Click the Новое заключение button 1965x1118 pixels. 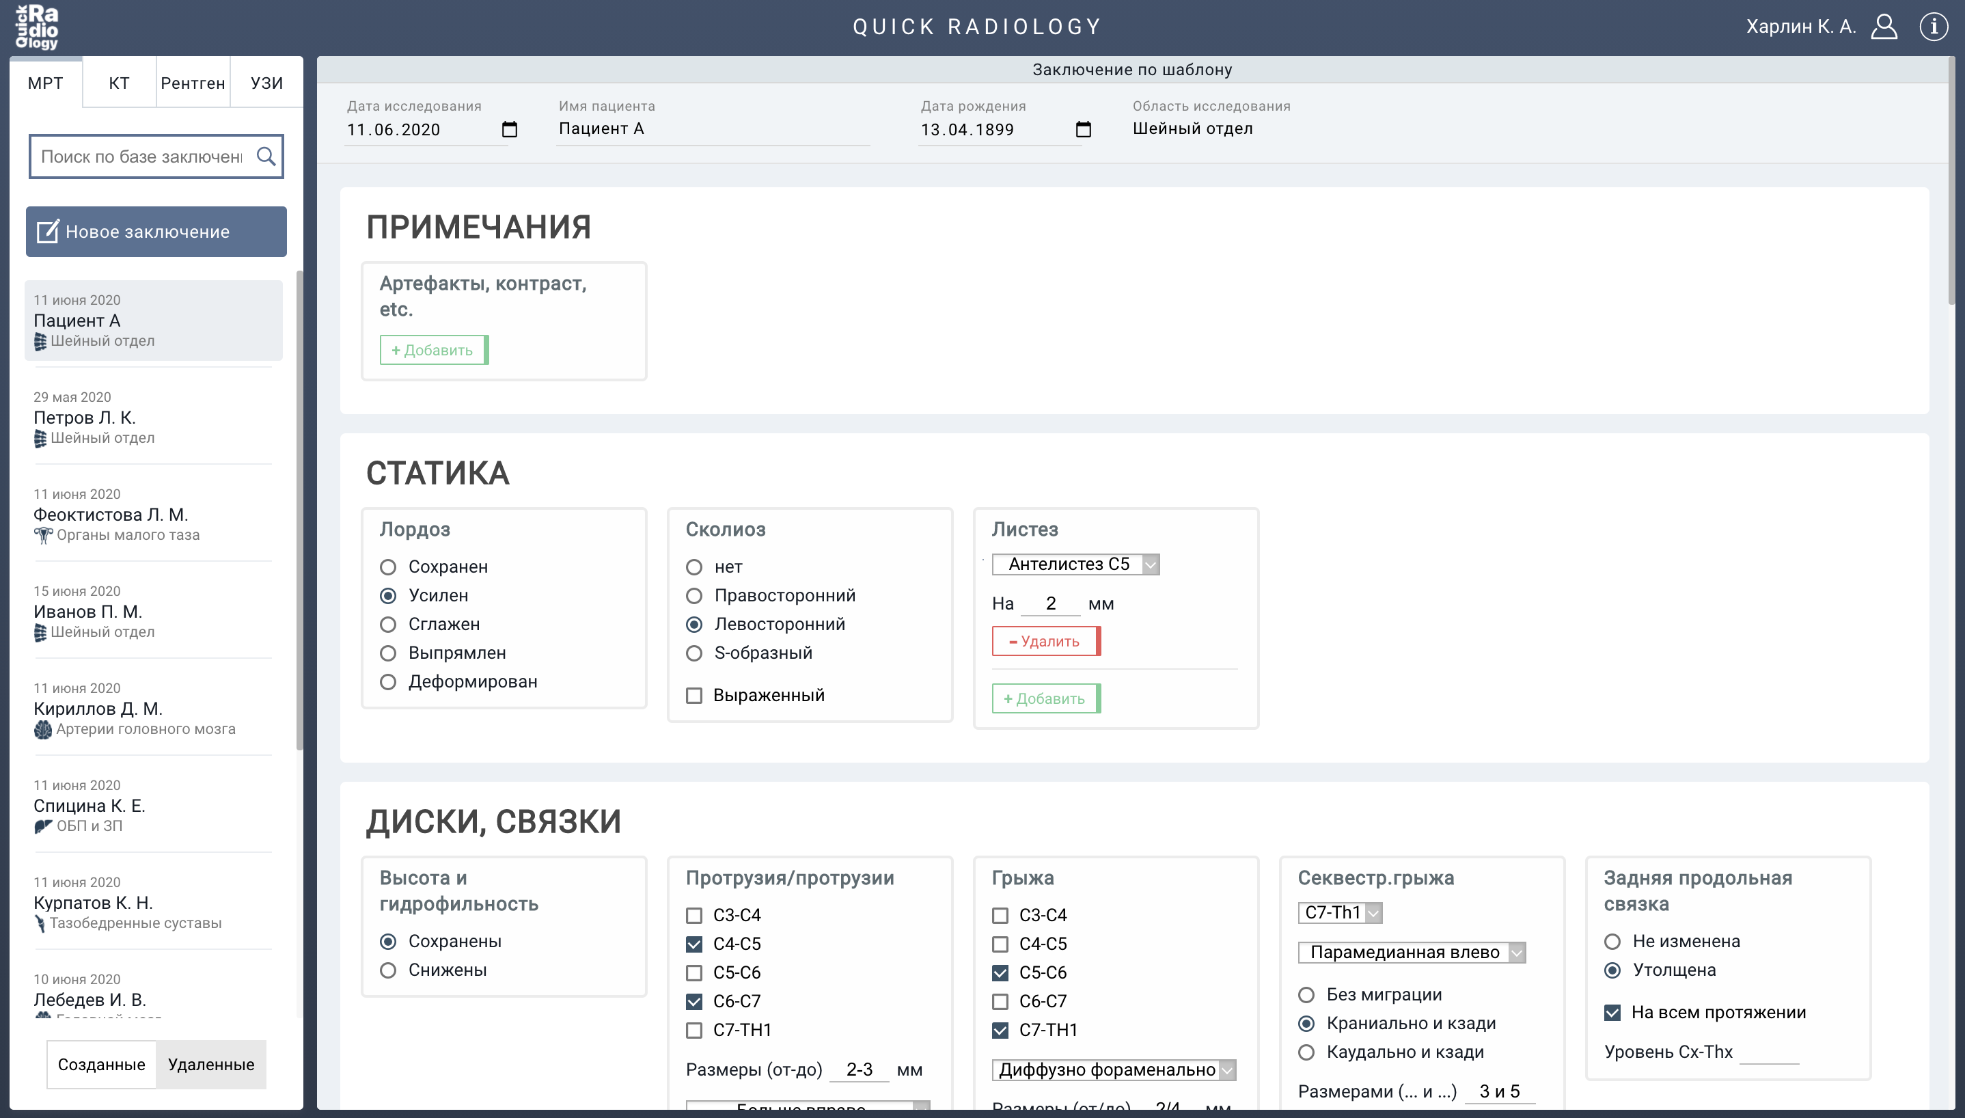(156, 232)
